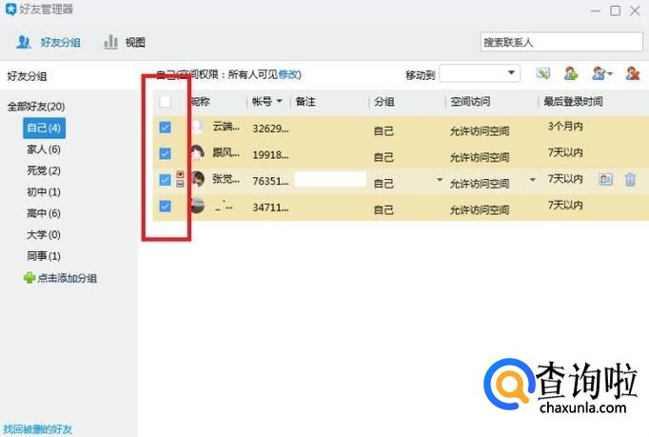Click the avatar of 云端
The height and width of the screenshot is (437, 649).
pos(197,127)
